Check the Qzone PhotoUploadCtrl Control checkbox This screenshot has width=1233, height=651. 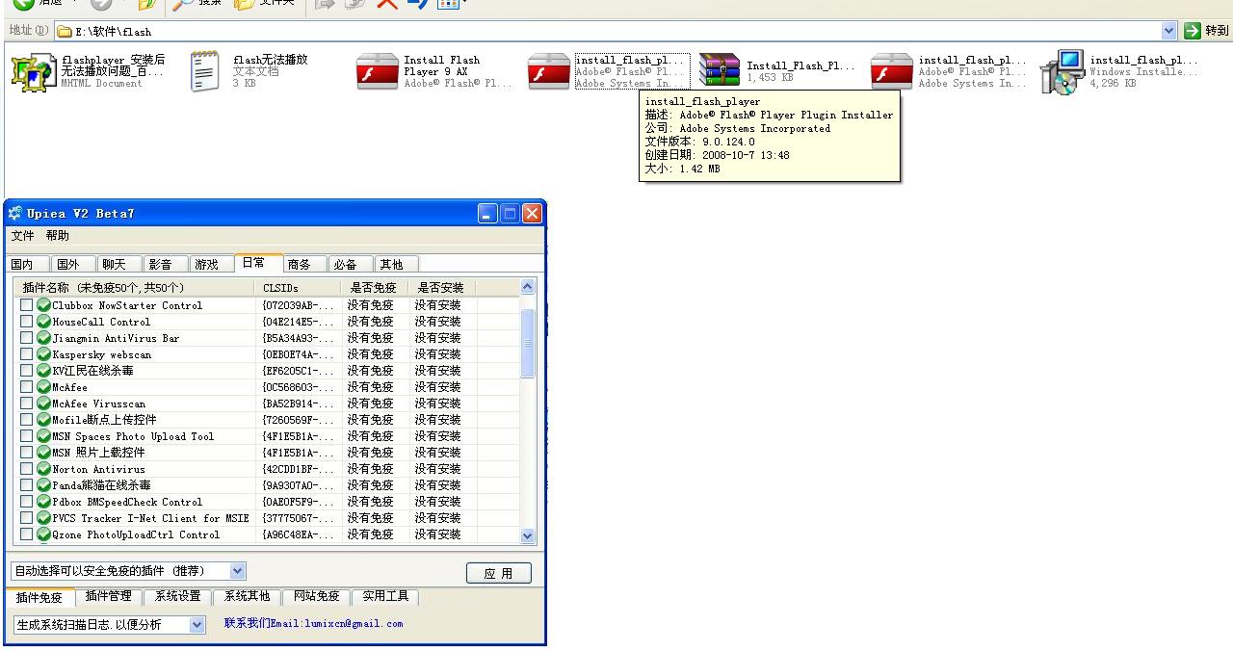coord(26,534)
